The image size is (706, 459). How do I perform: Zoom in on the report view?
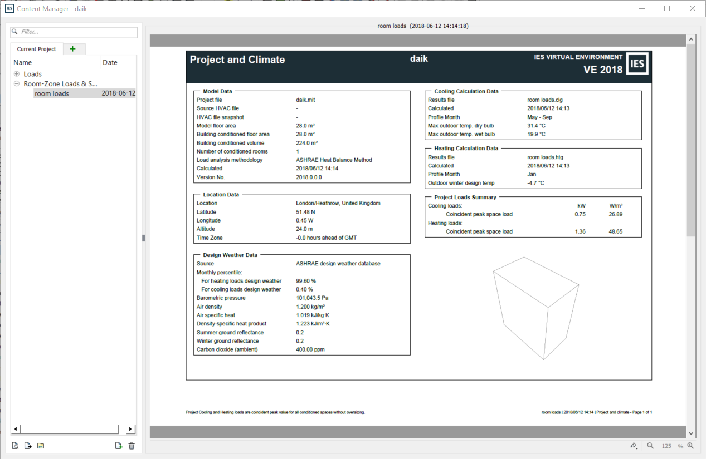690,446
